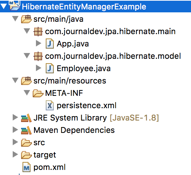
Task: Collapse the src/main/java source folder
Action: click(x=16, y=19)
